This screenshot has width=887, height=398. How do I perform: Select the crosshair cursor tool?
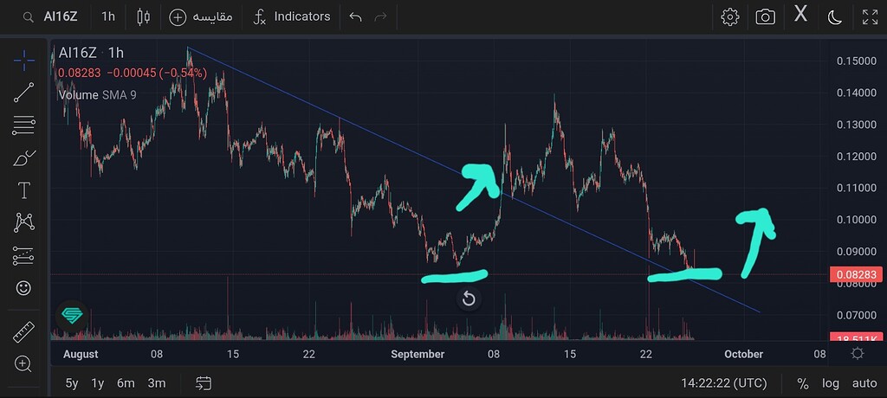point(24,61)
